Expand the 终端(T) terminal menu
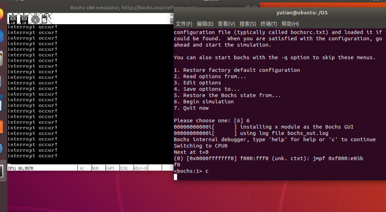The height and width of the screenshot is (212, 386). 269,24
